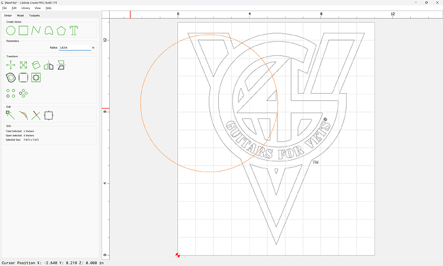
Task: Select the Trim curve edit tool
Action: (x=23, y=115)
